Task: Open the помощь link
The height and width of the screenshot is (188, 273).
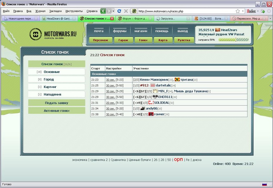Action: pos(162,31)
